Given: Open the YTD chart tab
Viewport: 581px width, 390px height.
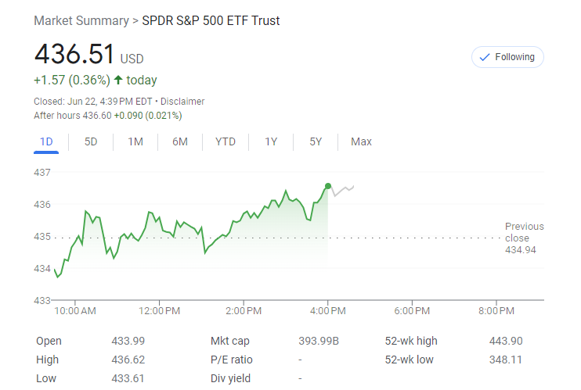Looking at the screenshot, I should (226, 141).
